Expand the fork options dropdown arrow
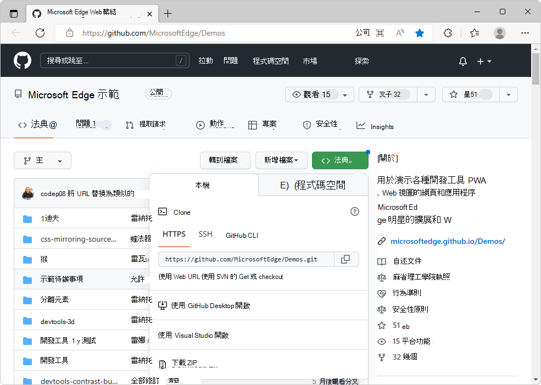Image resolution: width=541 pixels, height=385 pixels. point(426,95)
